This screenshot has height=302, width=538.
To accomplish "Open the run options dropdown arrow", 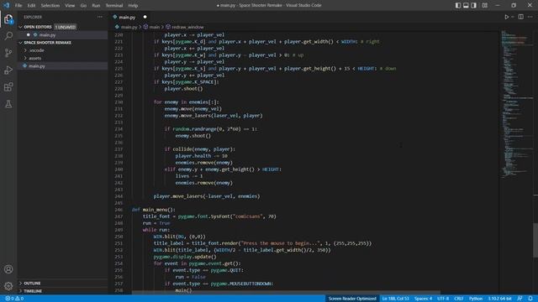I will 513,17.
